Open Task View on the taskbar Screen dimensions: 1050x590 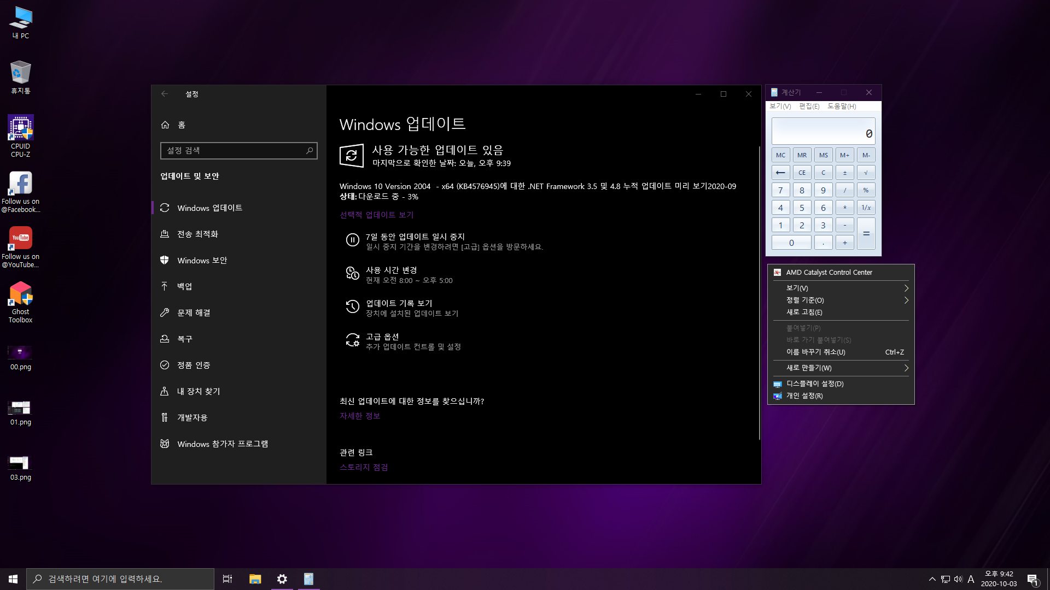click(x=227, y=579)
